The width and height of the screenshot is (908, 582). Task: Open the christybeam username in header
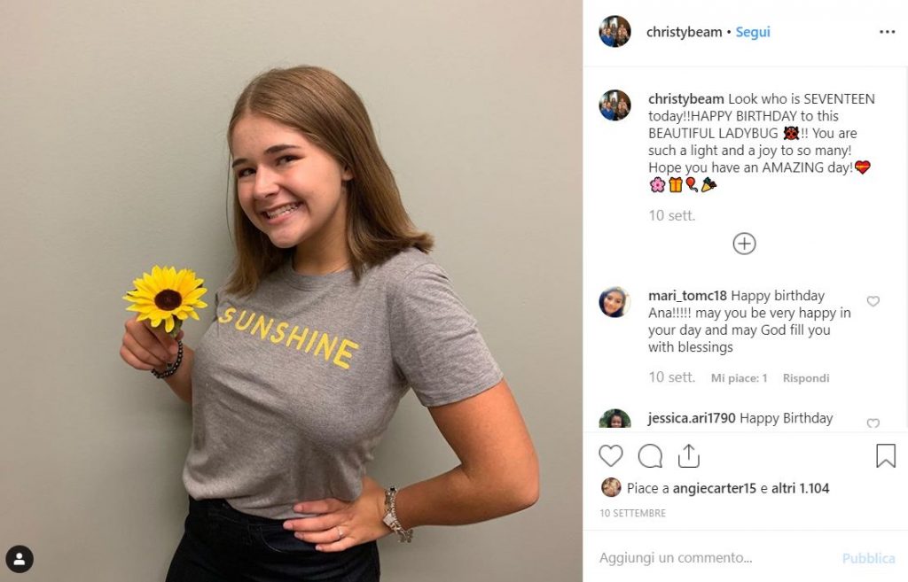tap(684, 32)
